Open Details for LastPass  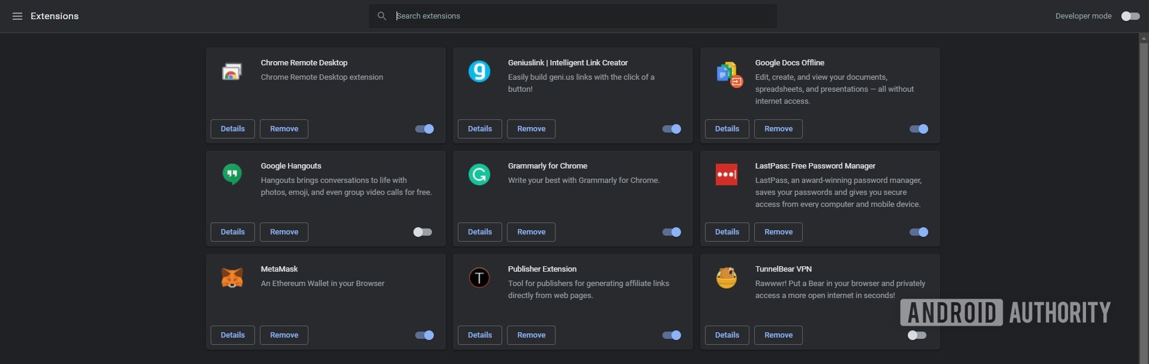point(727,232)
